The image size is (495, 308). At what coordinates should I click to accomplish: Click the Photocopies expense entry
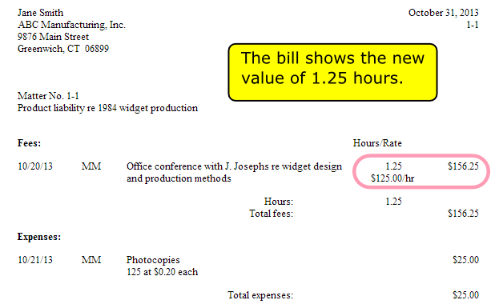click(x=153, y=260)
